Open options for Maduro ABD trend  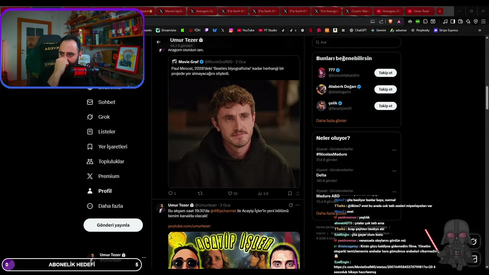coord(394,192)
